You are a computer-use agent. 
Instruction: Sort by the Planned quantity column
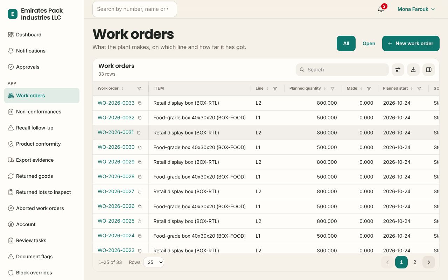pyautogui.click(x=325, y=89)
